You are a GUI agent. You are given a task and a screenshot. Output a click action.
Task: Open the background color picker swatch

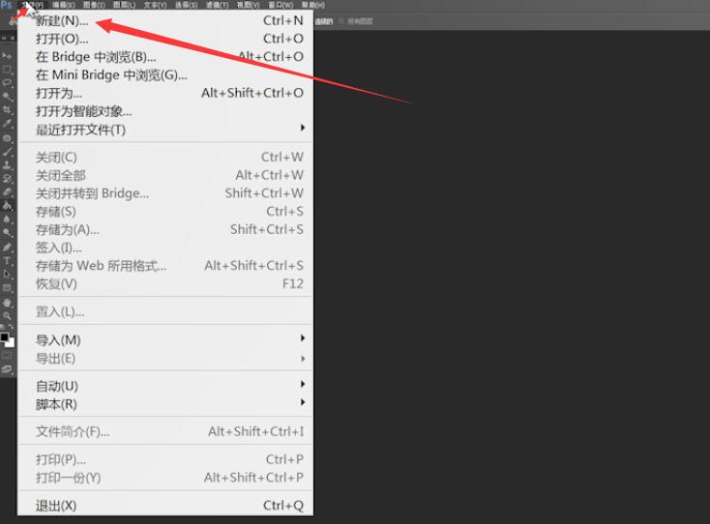pos(10,343)
